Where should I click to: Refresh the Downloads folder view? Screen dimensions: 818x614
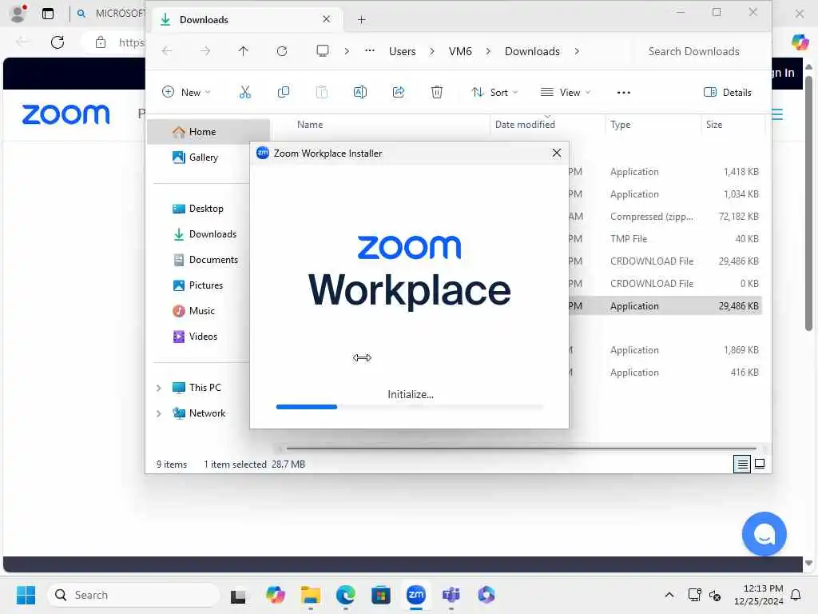(x=282, y=50)
